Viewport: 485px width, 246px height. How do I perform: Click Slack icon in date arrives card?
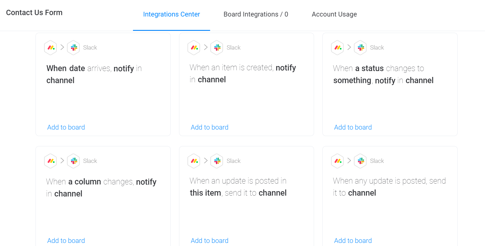tap(73, 48)
